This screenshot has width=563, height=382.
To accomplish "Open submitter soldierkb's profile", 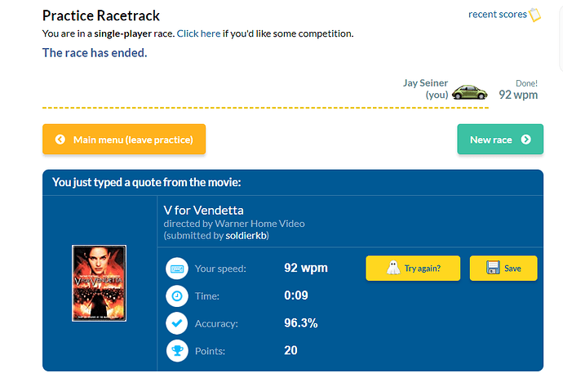I will coord(246,236).
